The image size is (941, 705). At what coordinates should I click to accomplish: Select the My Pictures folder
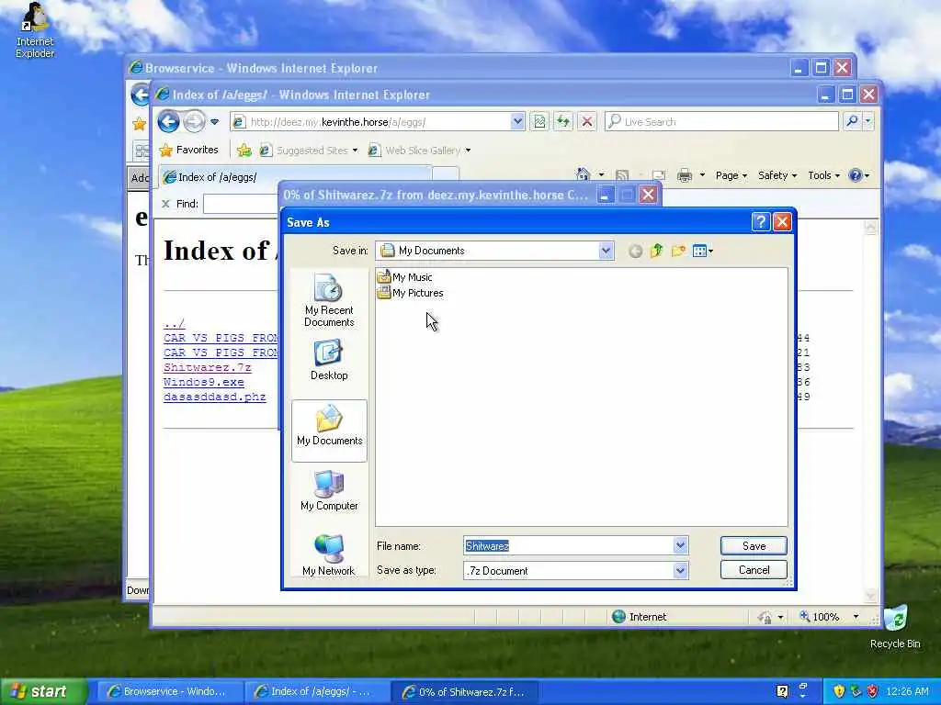click(x=411, y=293)
